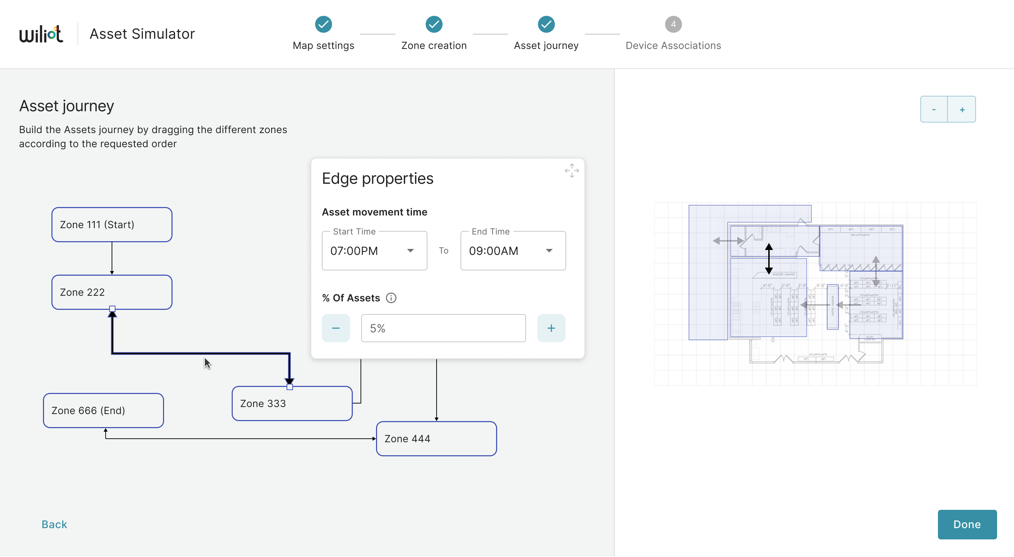The height and width of the screenshot is (557, 1014).
Task: Go to Map settings step label
Action: (x=323, y=46)
